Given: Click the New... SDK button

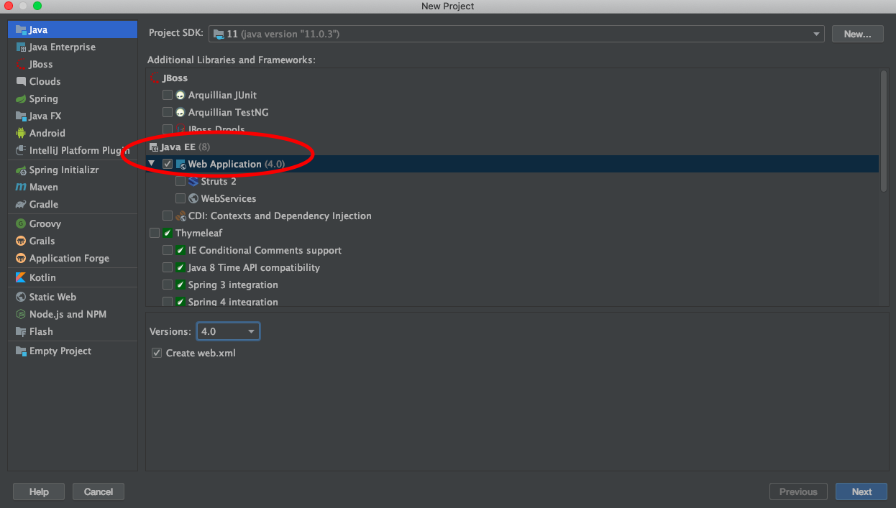Looking at the screenshot, I should point(857,34).
